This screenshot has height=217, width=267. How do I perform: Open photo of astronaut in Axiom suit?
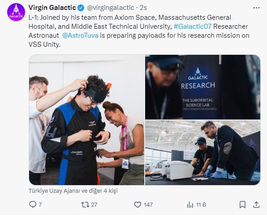click(x=86, y=120)
